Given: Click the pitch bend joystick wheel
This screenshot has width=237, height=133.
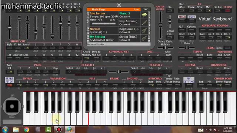Looking at the screenshot, I should pyautogui.click(x=12, y=106).
